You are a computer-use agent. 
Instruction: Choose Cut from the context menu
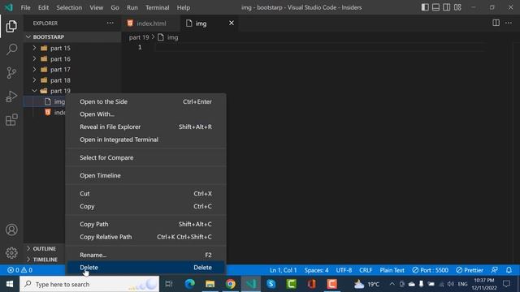145,193
